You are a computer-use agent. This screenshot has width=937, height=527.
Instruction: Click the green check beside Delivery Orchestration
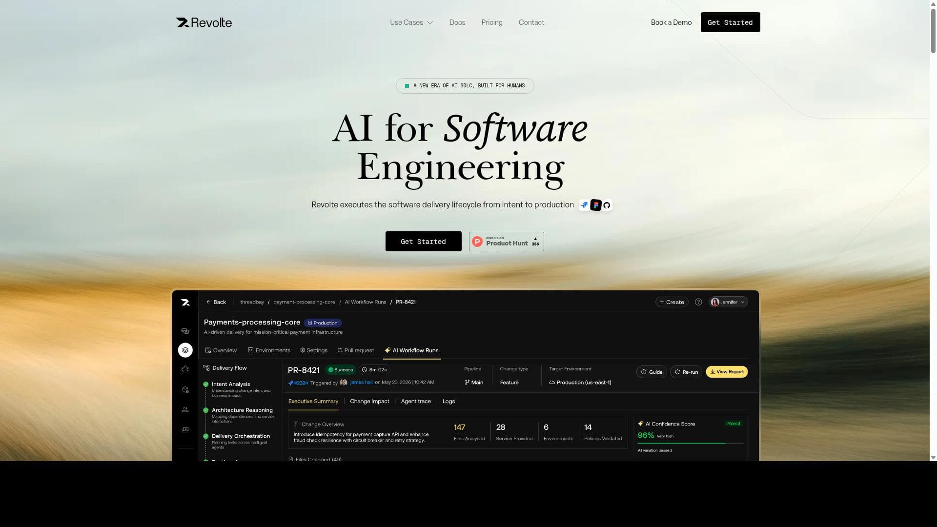click(206, 436)
